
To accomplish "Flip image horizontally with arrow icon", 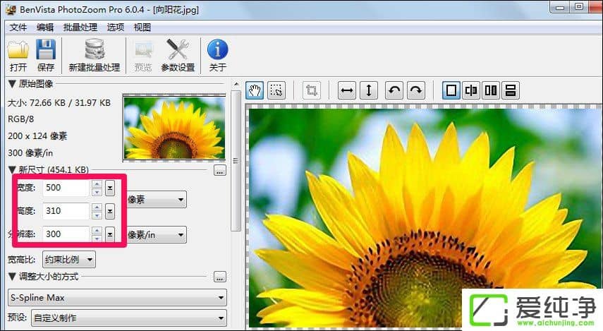I will (x=347, y=90).
